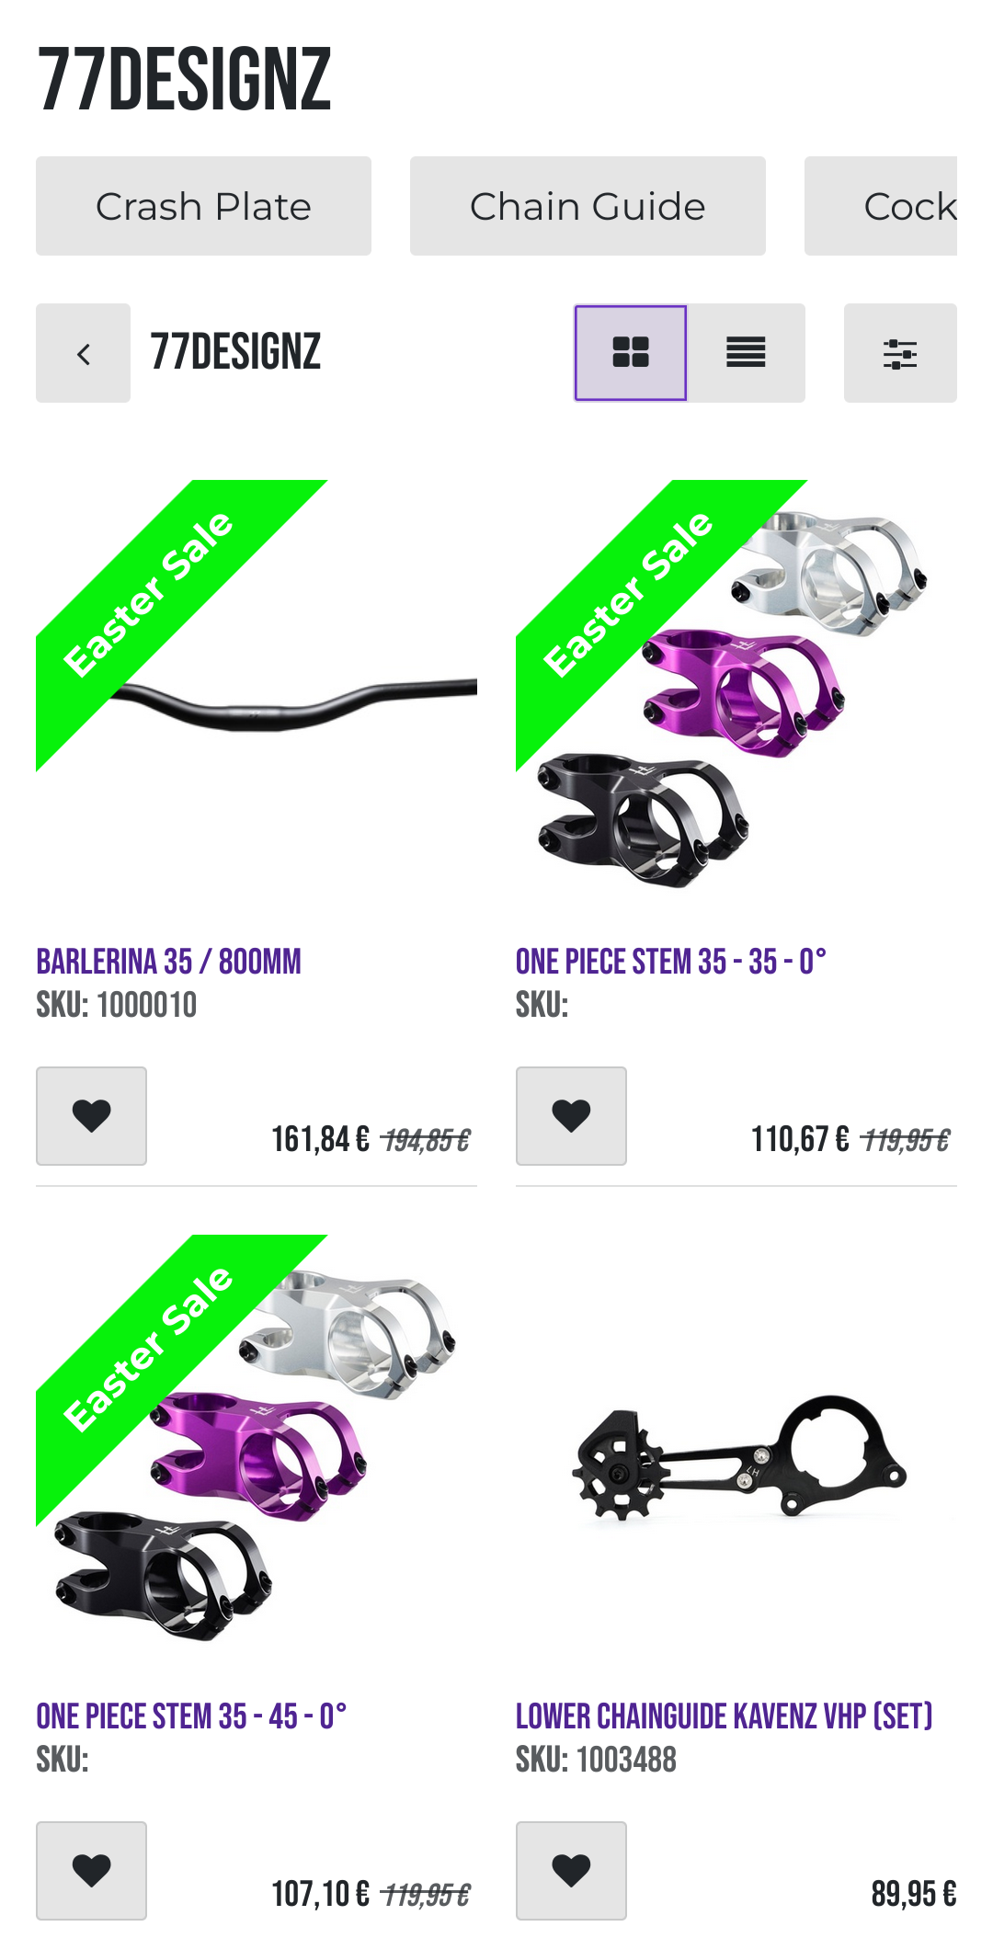Open One Piece Stem 35 - 35 - 0° link
Screen dimensions: 993x1938
pos(671,962)
